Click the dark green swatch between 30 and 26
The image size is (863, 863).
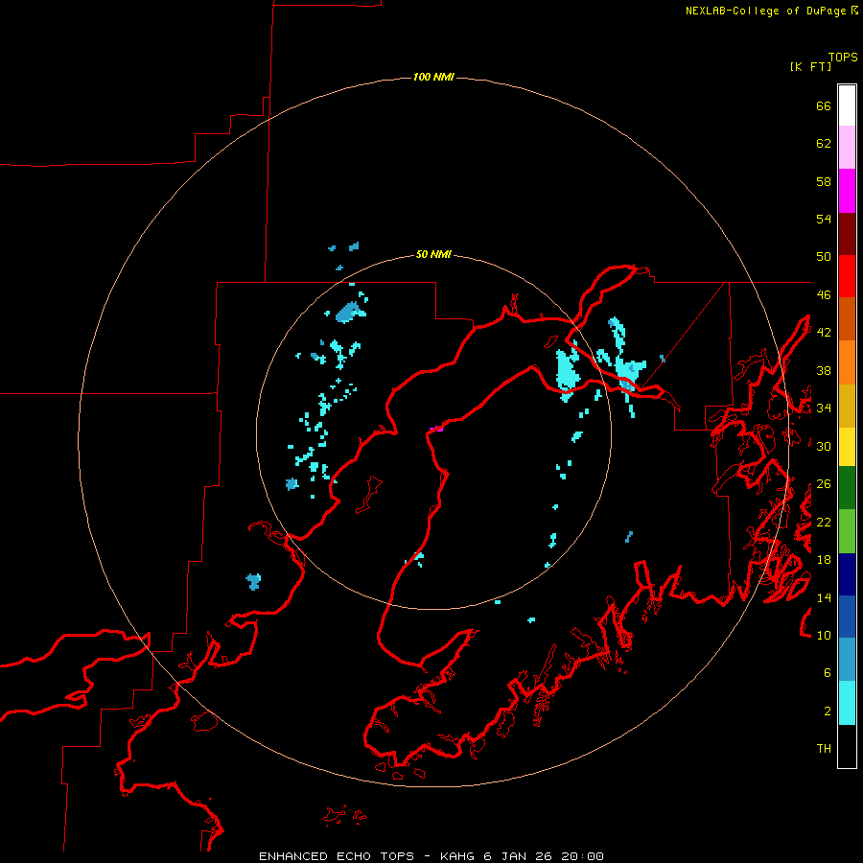[x=847, y=488]
